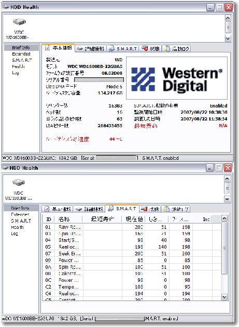Image resolution: width=239 pixels, height=327 pixels.
Task: Click the red temperature reading value
Action: click(116, 139)
